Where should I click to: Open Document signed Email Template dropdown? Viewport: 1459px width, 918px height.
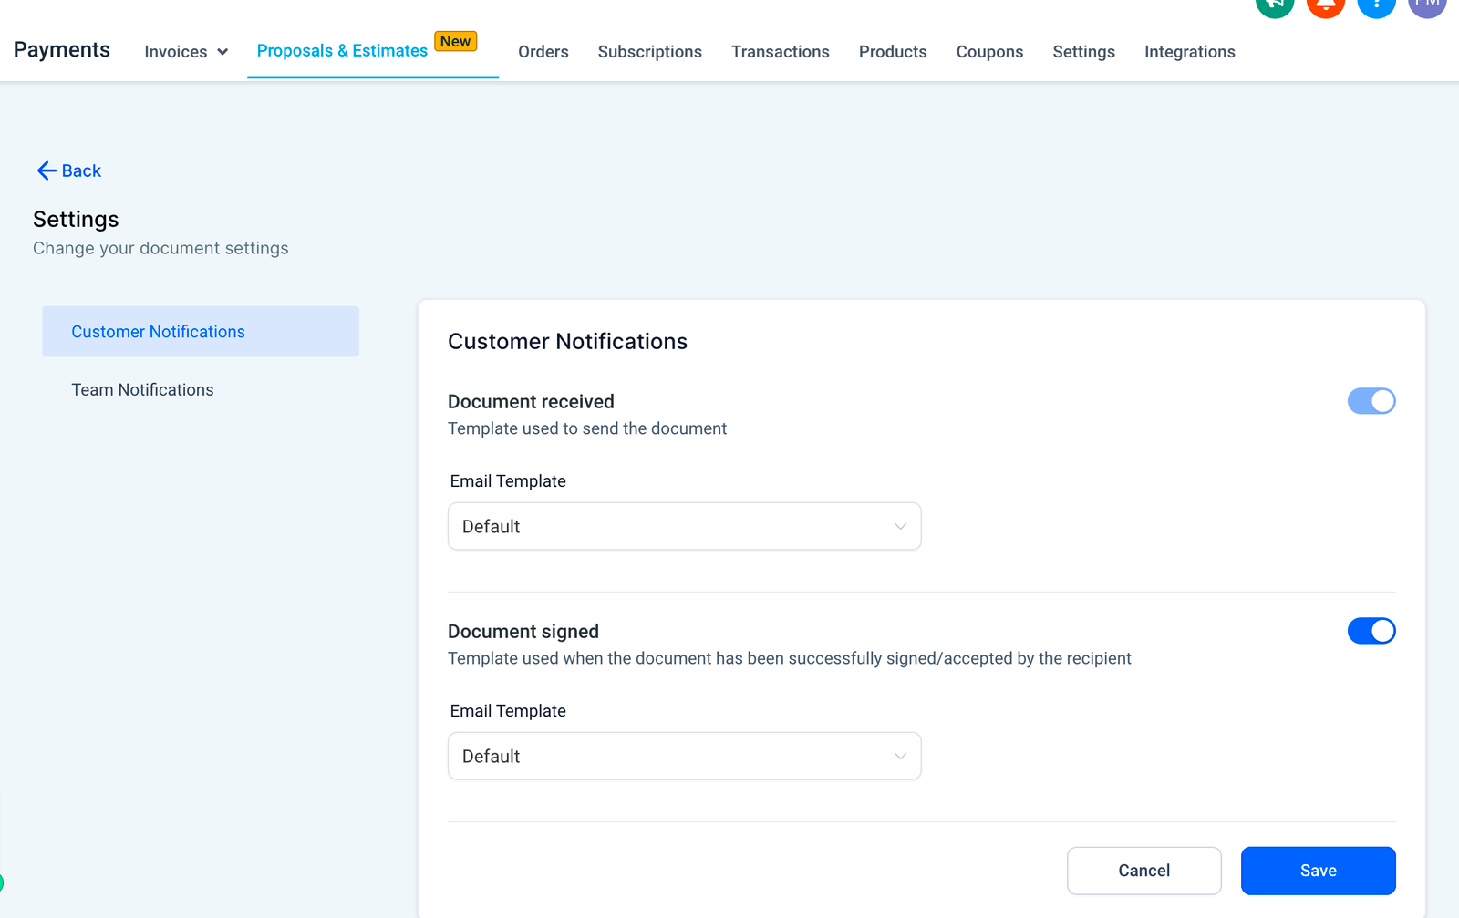point(684,756)
